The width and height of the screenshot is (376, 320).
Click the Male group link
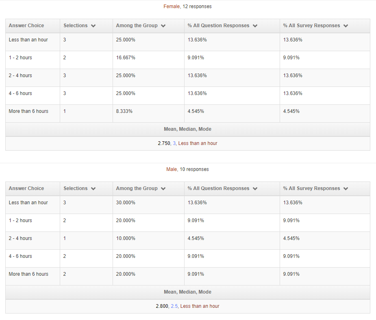click(x=172, y=169)
